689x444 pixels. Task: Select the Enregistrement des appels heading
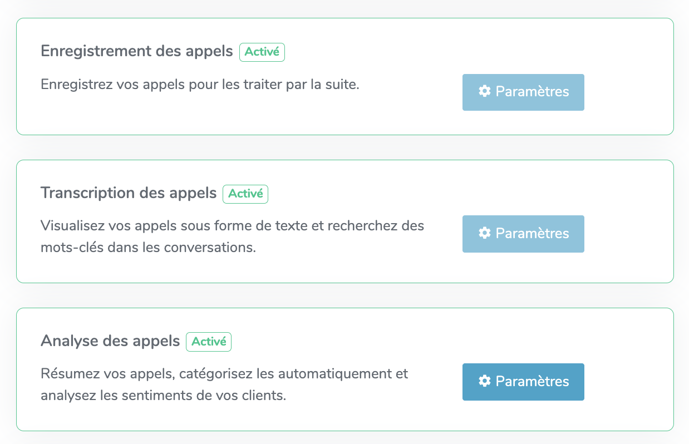(137, 52)
